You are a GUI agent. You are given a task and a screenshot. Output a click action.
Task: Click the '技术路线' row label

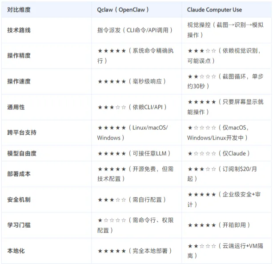tap(19, 30)
